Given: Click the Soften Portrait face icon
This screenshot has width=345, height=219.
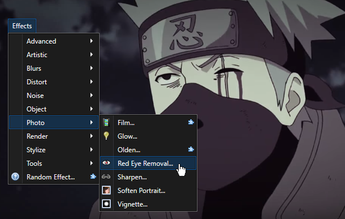Looking at the screenshot, I should [x=106, y=190].
